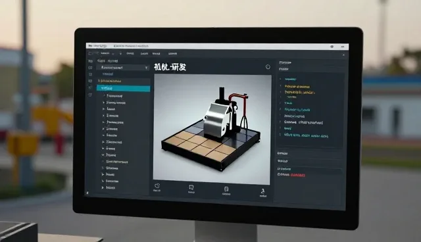Expand the first child node under the teal highlighted row

(x=105, y=96)
